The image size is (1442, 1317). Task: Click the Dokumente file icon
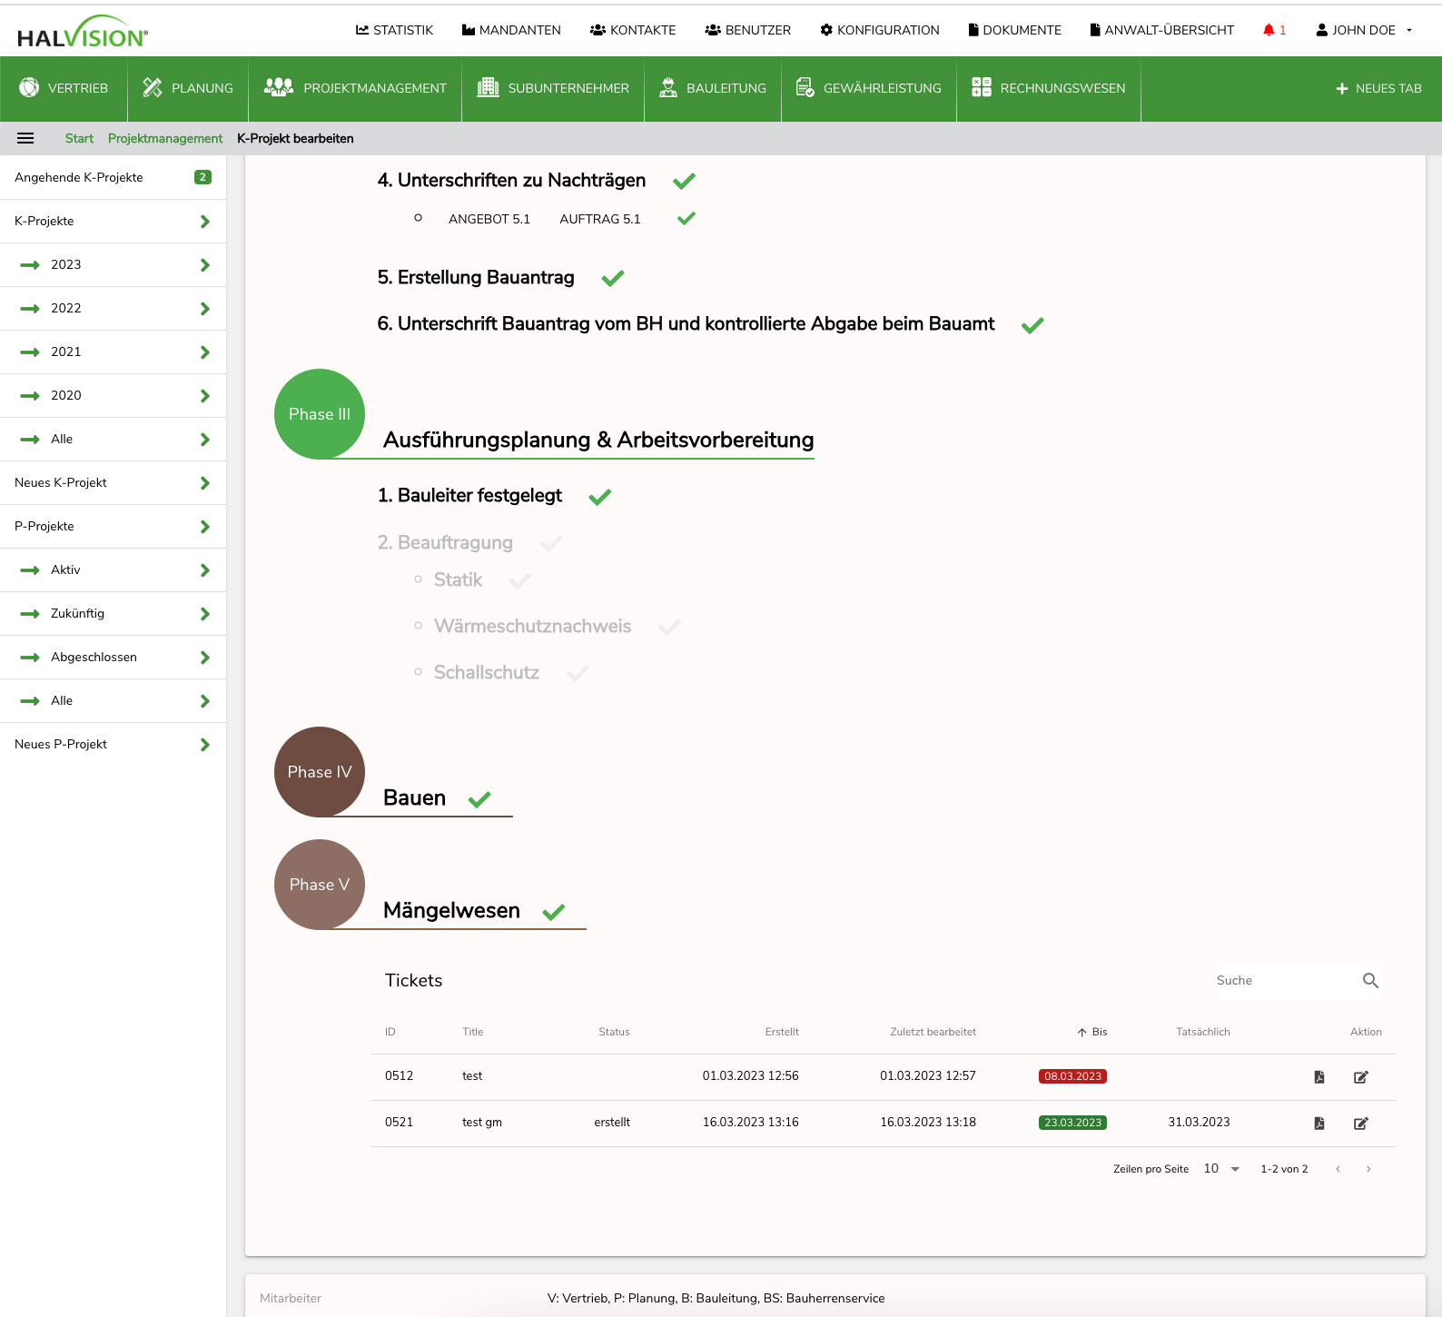pyautogui.click(x=973, y=30)
